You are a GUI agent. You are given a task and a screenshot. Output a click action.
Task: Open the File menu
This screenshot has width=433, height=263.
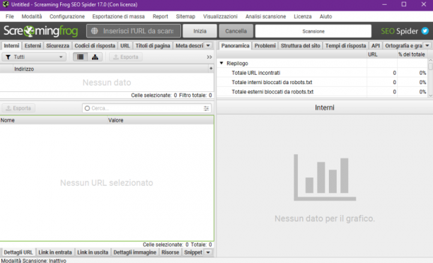(9, 16)
